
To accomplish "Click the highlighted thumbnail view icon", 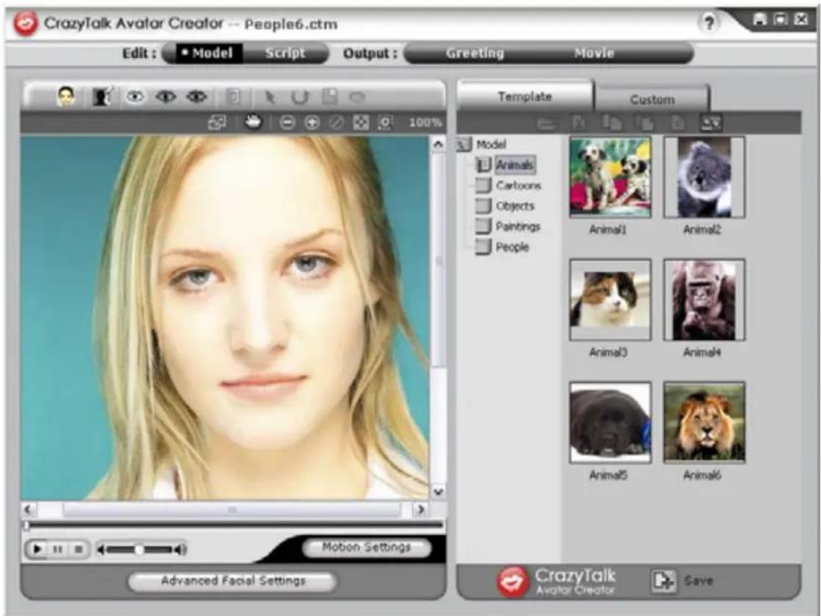I will click(x=711, y=123).
